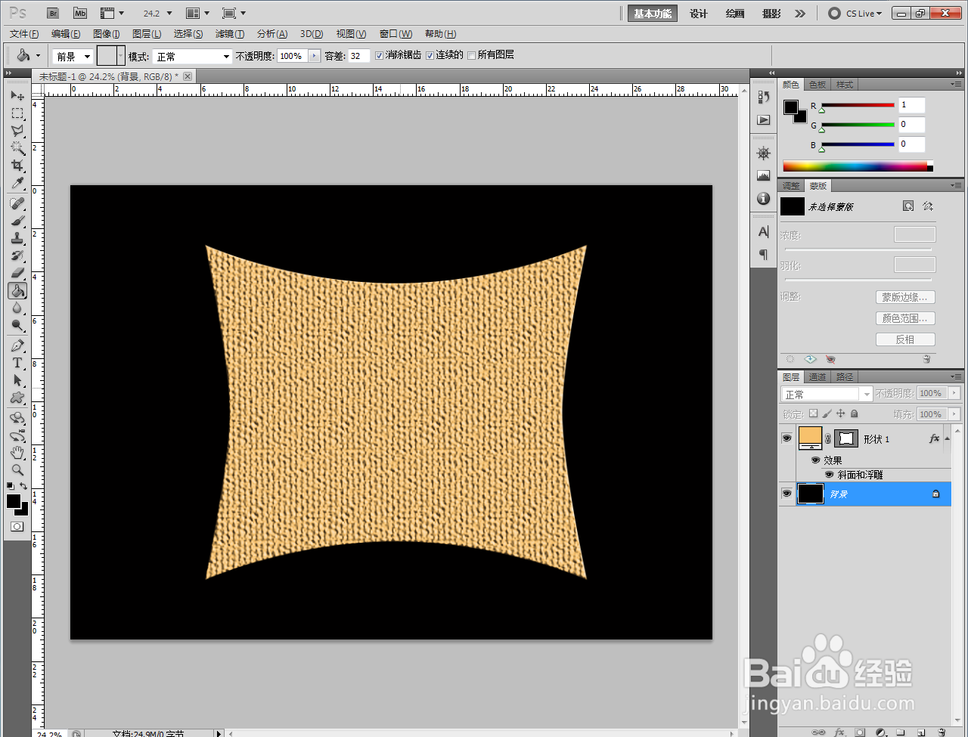Select the History Brush tool
Image resolution: width=968 pixels, height=737 pixels.
(17, 255)
